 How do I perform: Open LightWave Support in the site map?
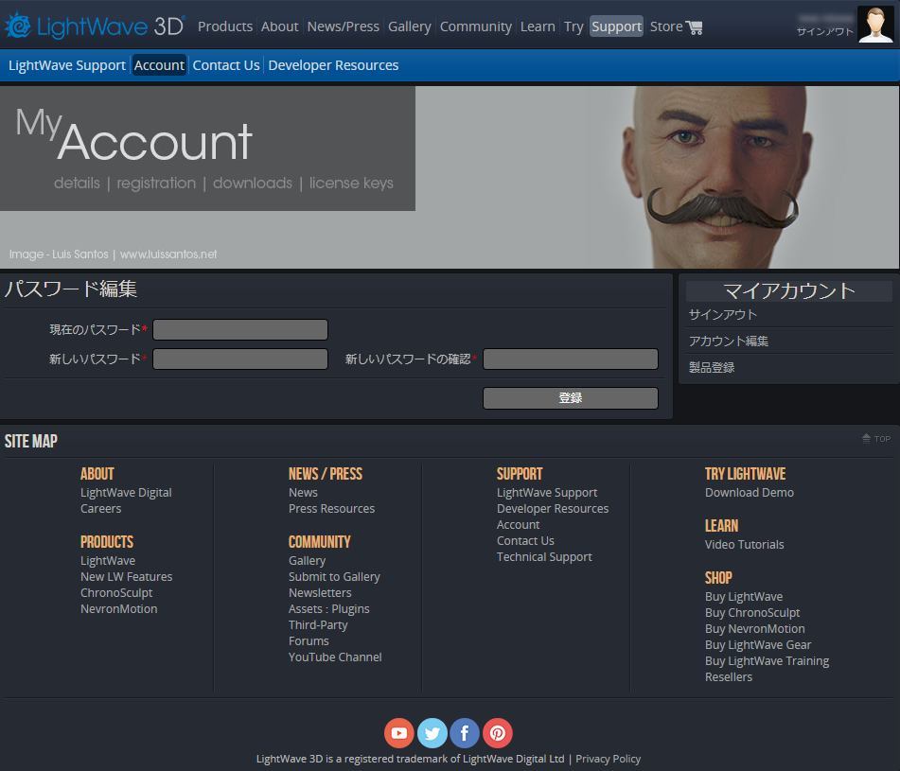pos(547,492)
